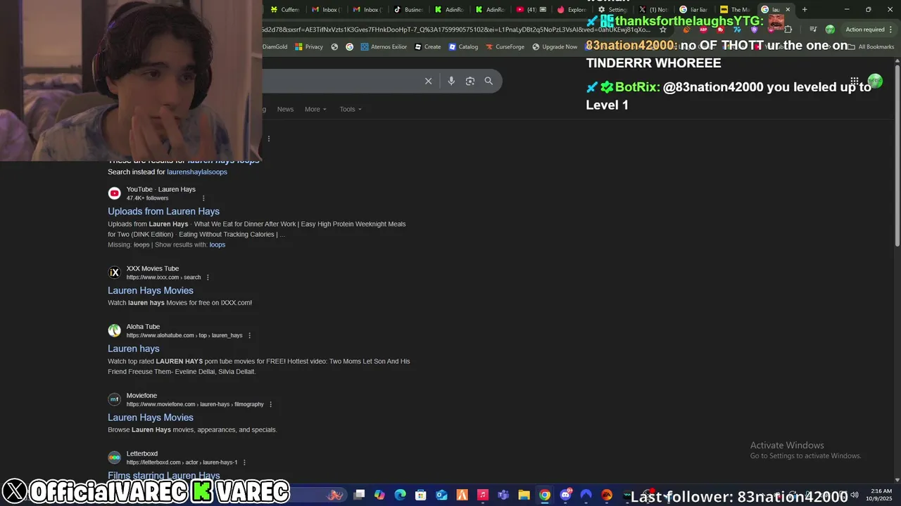This screenshot has width=901, height=506.
Task: Submit search with the magnifying glass
Action: click(489, 81)
